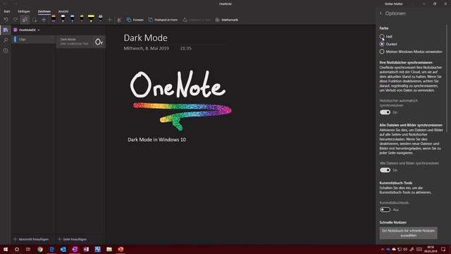The image size is (451, 254).
Task: Select the galaxy-ink pen
Action: 100,19
